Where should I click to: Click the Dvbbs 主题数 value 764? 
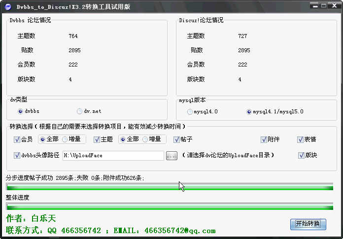[x=73, y=36]
